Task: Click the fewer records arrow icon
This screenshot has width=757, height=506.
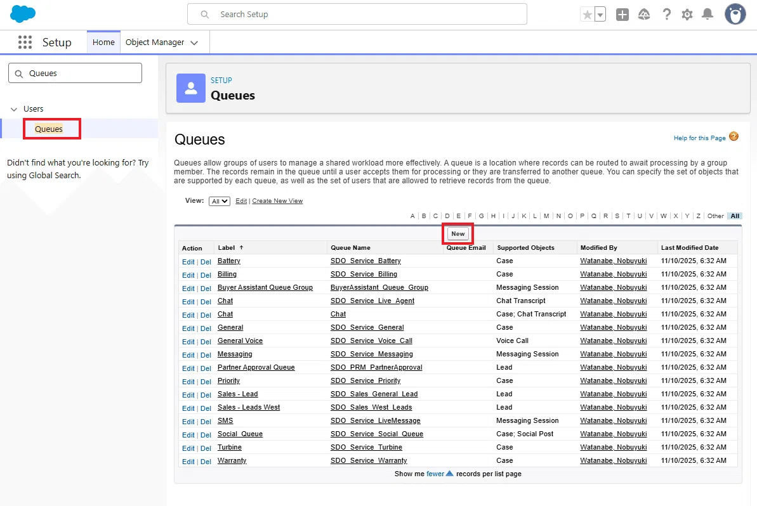Action: (x=449, y=473)
